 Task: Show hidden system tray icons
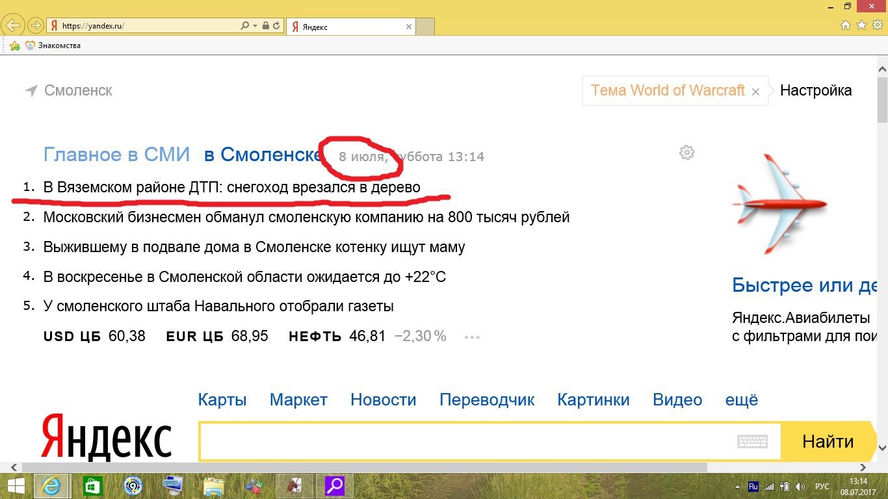tap(737, 486)
